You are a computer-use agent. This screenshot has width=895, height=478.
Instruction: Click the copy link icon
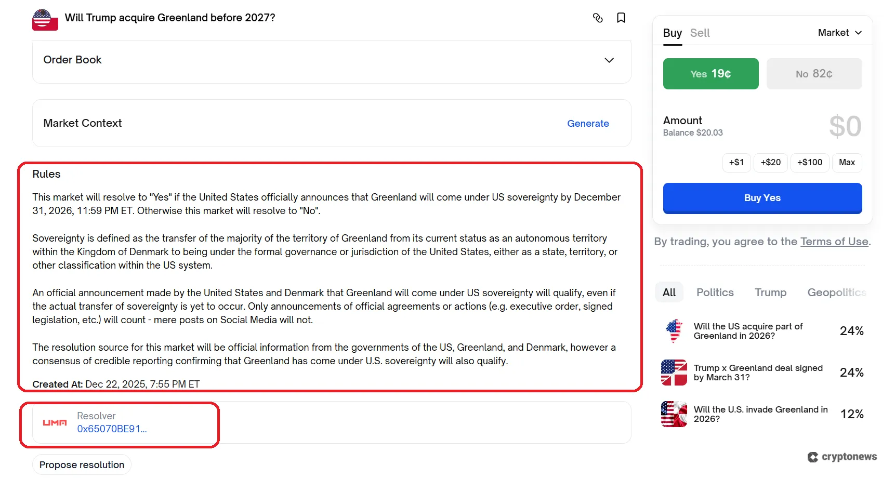point(598,18)
